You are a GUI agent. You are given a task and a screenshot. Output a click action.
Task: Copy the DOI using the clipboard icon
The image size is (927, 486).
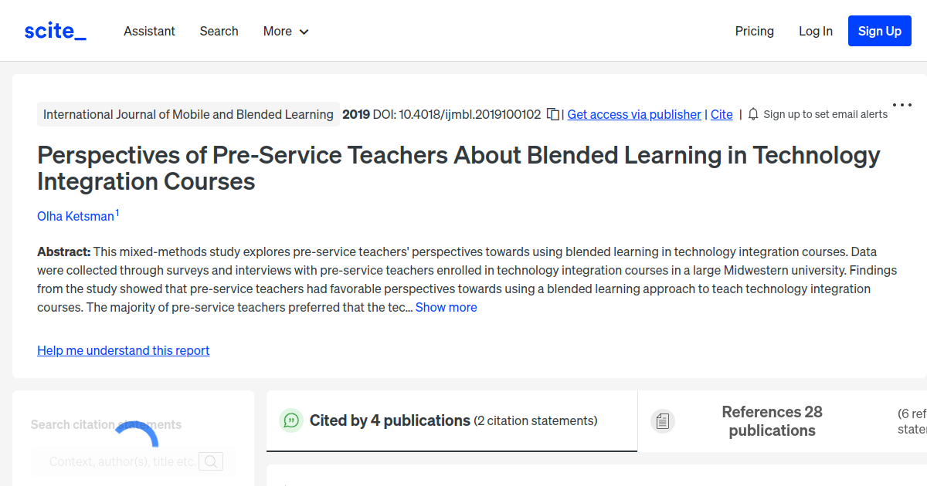point(552,113)
